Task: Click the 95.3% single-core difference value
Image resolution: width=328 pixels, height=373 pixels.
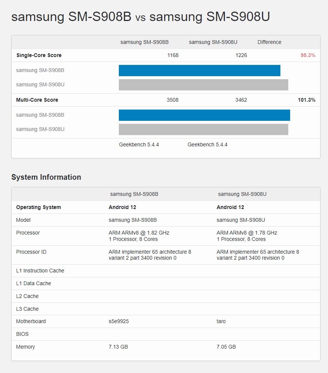Action: [x=308, y=55]
